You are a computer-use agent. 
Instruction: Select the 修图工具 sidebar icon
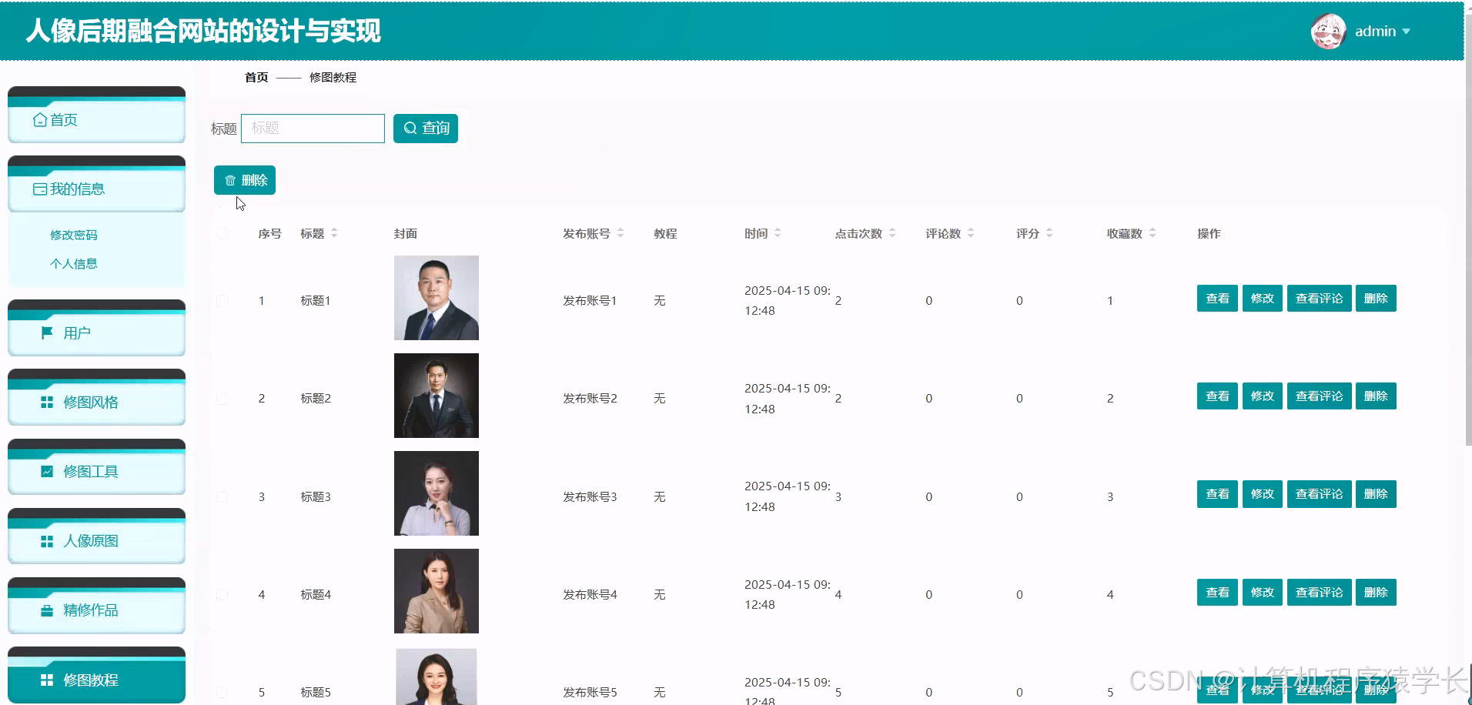click(46, 471)
